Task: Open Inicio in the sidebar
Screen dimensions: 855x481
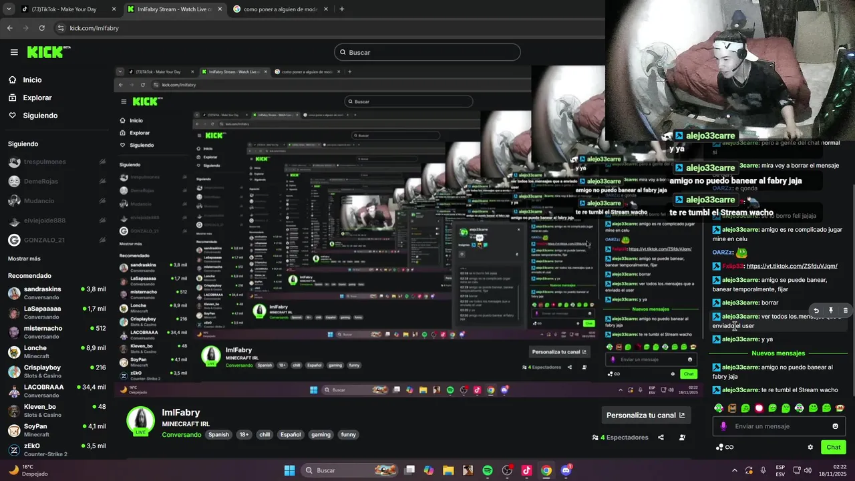Action: [32, 79]
